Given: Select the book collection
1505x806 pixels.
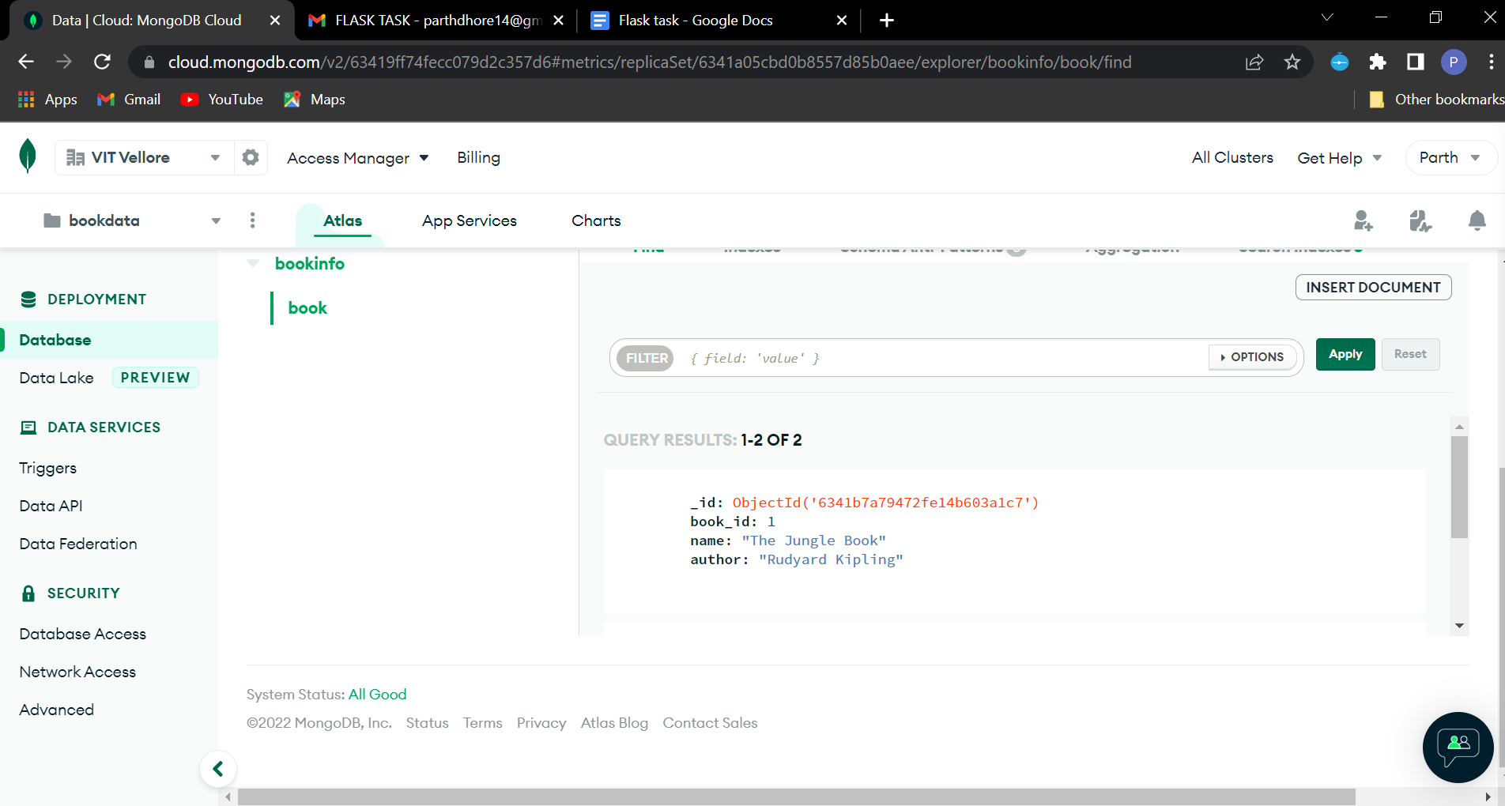Looking at the screenshot, I should [307, 308].
